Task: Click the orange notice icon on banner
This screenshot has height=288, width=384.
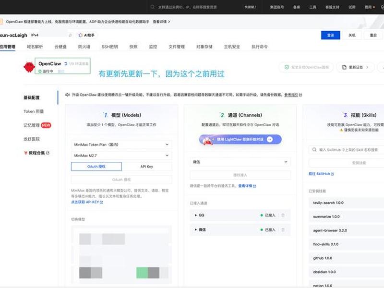Action: [1, 22]
